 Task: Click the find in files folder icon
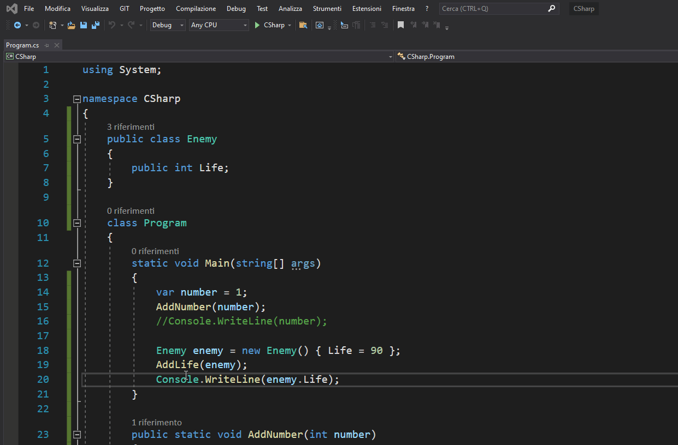coord(303,25)
